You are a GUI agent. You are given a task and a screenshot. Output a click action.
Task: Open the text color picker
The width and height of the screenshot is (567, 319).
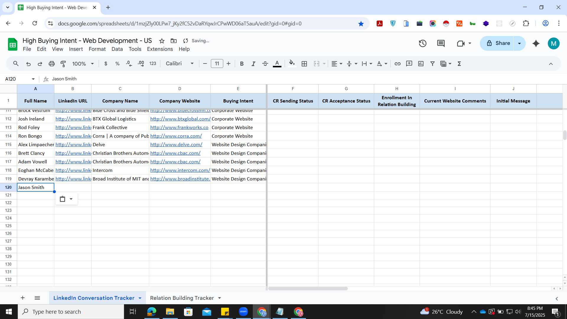[277, 64]
